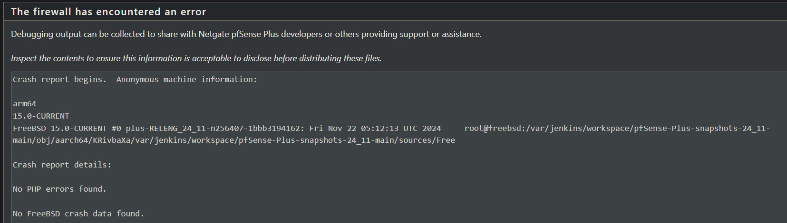787x223 pixels.
Task: Click the "Anonymous machine information:" text
Action: [x=186, y=79]
